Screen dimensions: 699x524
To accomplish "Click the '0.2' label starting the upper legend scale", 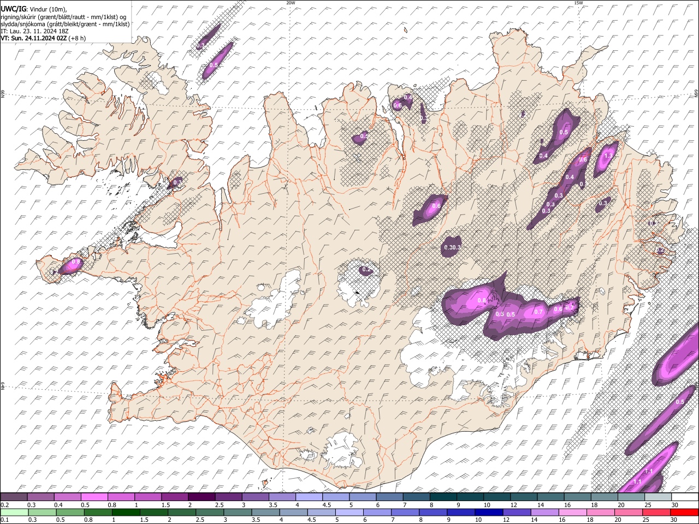I will [x=4, y=505].
